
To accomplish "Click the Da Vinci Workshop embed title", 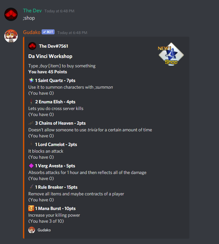I will pos(50,56).
